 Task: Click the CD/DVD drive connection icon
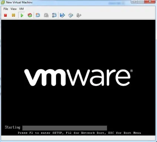pos(71,15)
